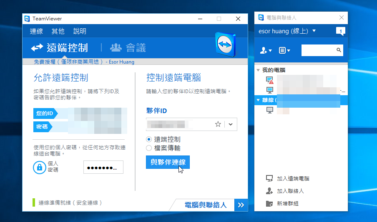Open the 說明 menu
Viewport: 377px width, 222px height.
pos(80,31)
